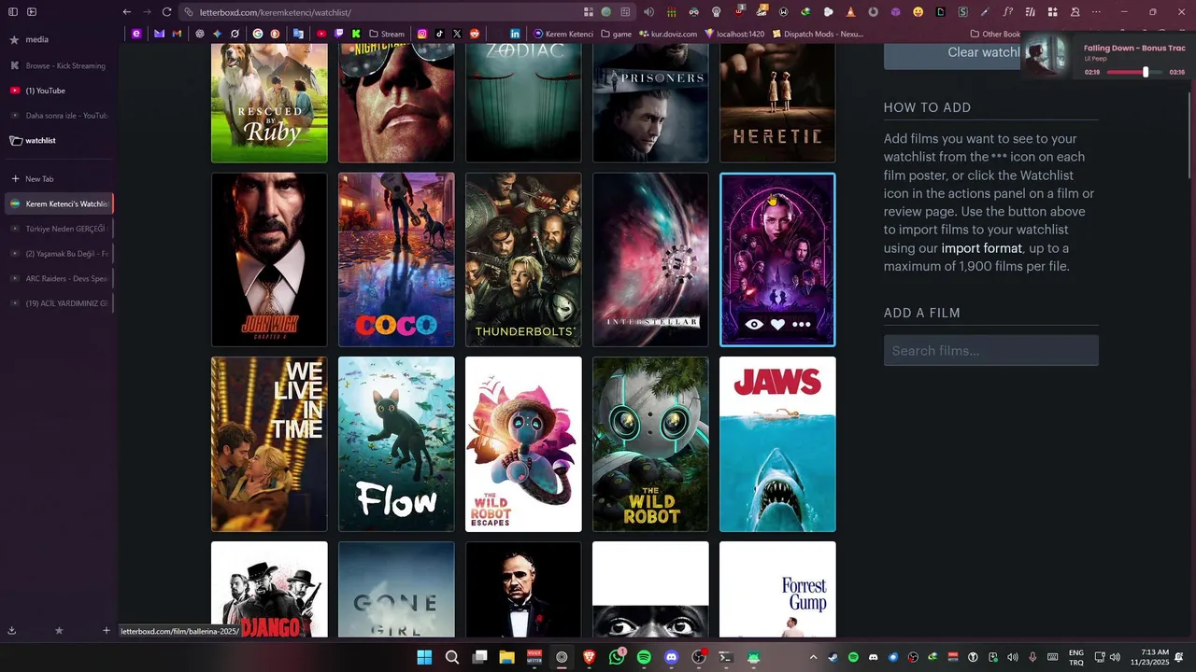
Task: Switch to Browse - Kick Streaming tab
Action: point(58,66)
